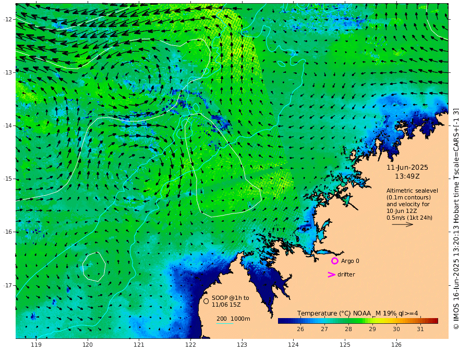This screenshot has width=459, height=354.
Task: Click the 'drifter' legend label
Action: coord(346,274)
